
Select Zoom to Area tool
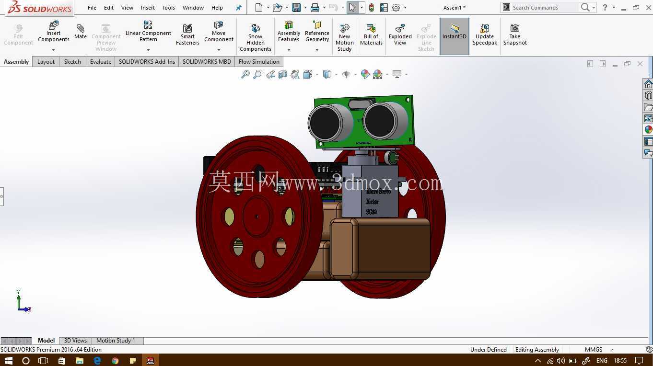coord(258,74)
